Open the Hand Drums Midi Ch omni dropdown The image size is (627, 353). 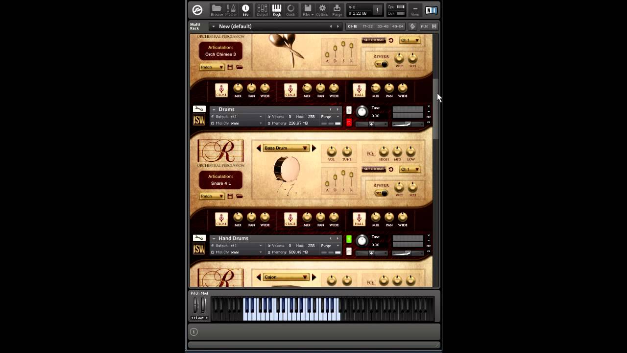[x=237, y=252]
